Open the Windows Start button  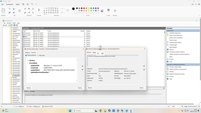click(70, 111)
